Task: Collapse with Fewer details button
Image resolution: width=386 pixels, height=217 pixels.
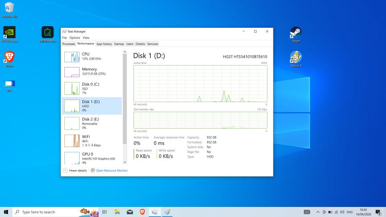Action: click(x=75, y=170)
